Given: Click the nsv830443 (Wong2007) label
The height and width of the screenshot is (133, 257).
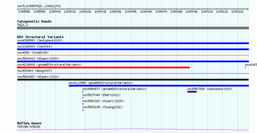Looking at the screenshot, I should (x=35, y=71).
